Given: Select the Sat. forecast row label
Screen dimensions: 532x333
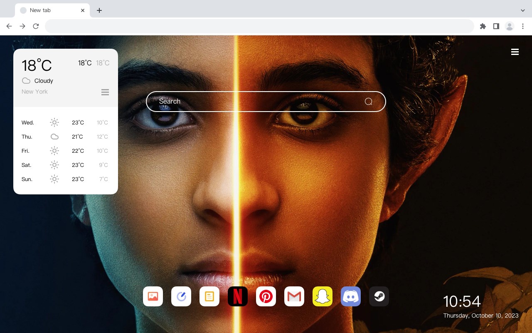Looking at the screenshot, I should 27,165.
